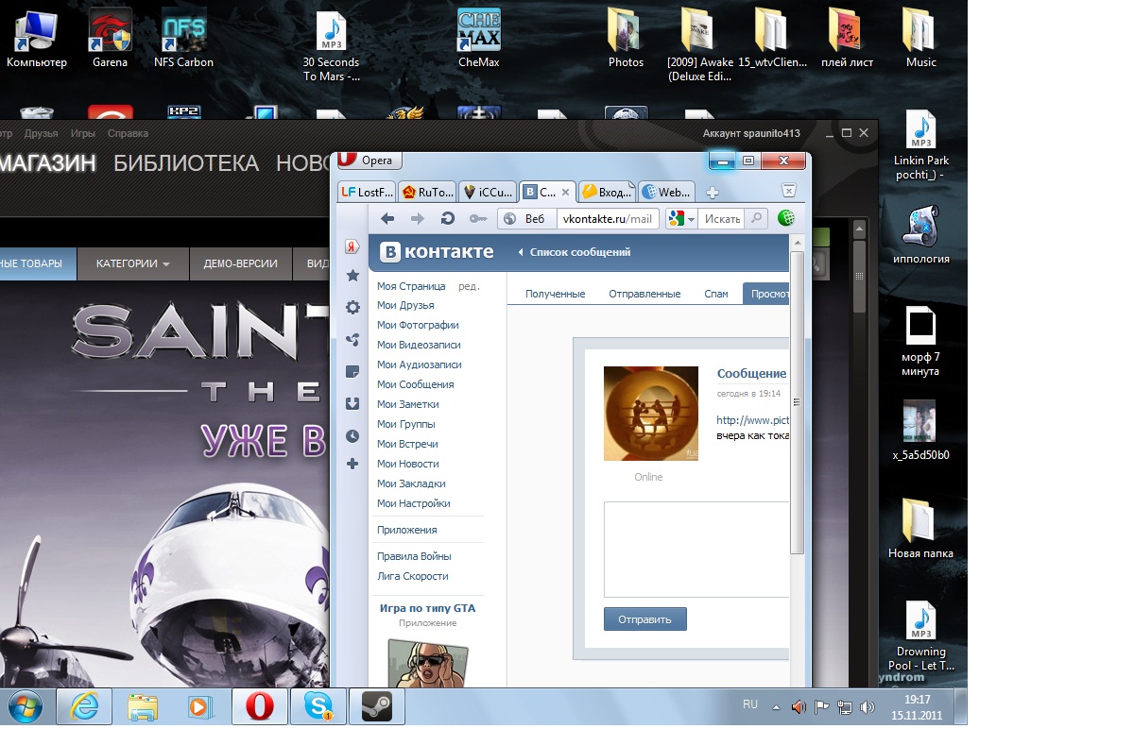Open the Unite panel in Opera sidebar

click(352, 340)
